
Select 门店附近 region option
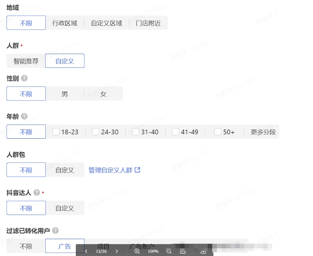[148, 23]
